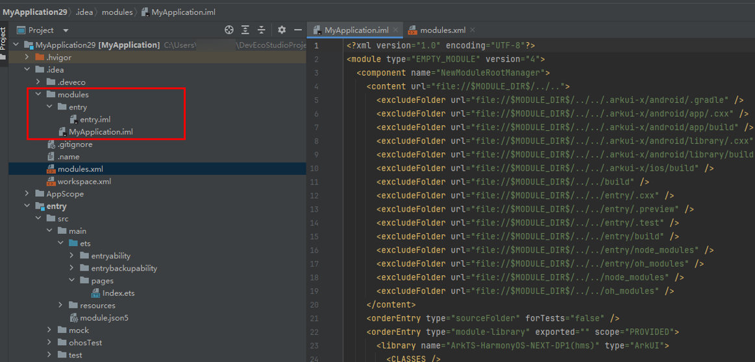
Task: Collapse the ets folder
Action: [60, 243]
